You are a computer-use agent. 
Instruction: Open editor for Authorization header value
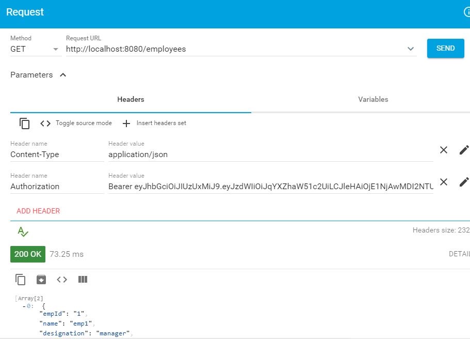[464, 182]
